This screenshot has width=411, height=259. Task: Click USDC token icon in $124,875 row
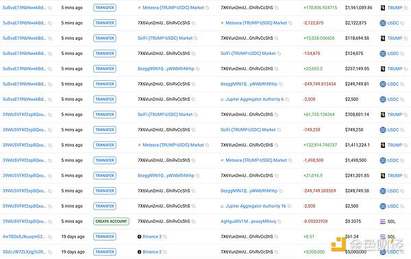click(383, 53)
